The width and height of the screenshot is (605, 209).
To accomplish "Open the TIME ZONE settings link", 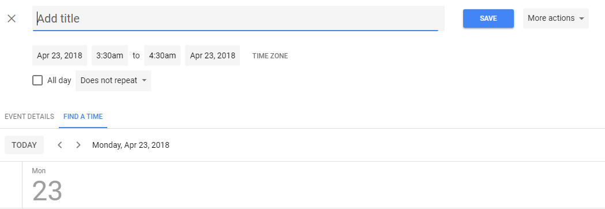I will pyautogui.click(x=270, y=56).
